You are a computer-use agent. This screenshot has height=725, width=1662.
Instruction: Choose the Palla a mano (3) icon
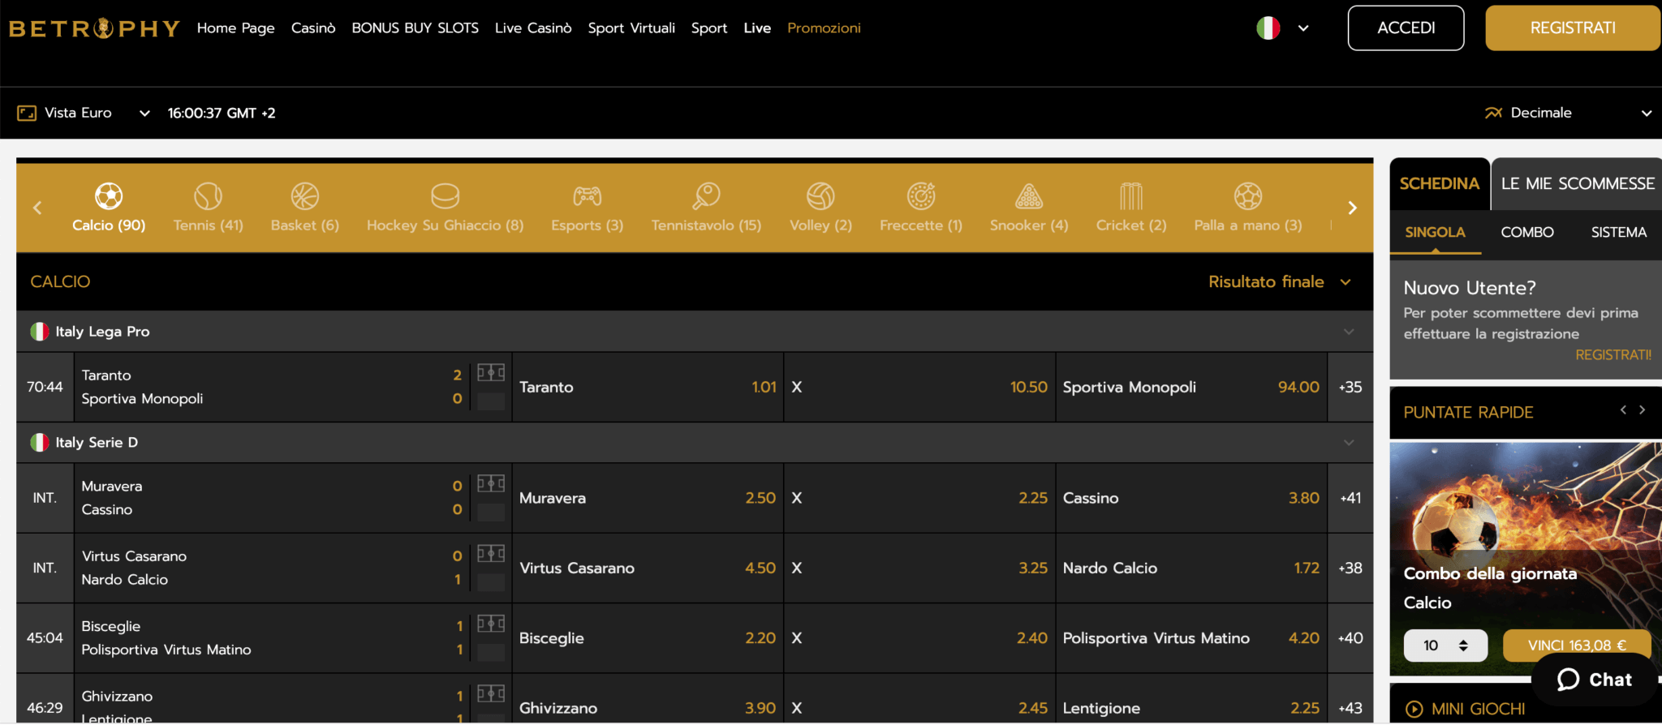(1248, 195)
